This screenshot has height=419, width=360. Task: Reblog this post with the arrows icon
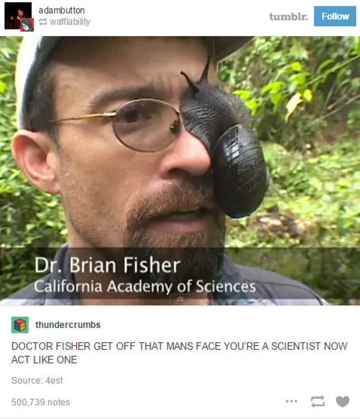(x=318, y=401)
